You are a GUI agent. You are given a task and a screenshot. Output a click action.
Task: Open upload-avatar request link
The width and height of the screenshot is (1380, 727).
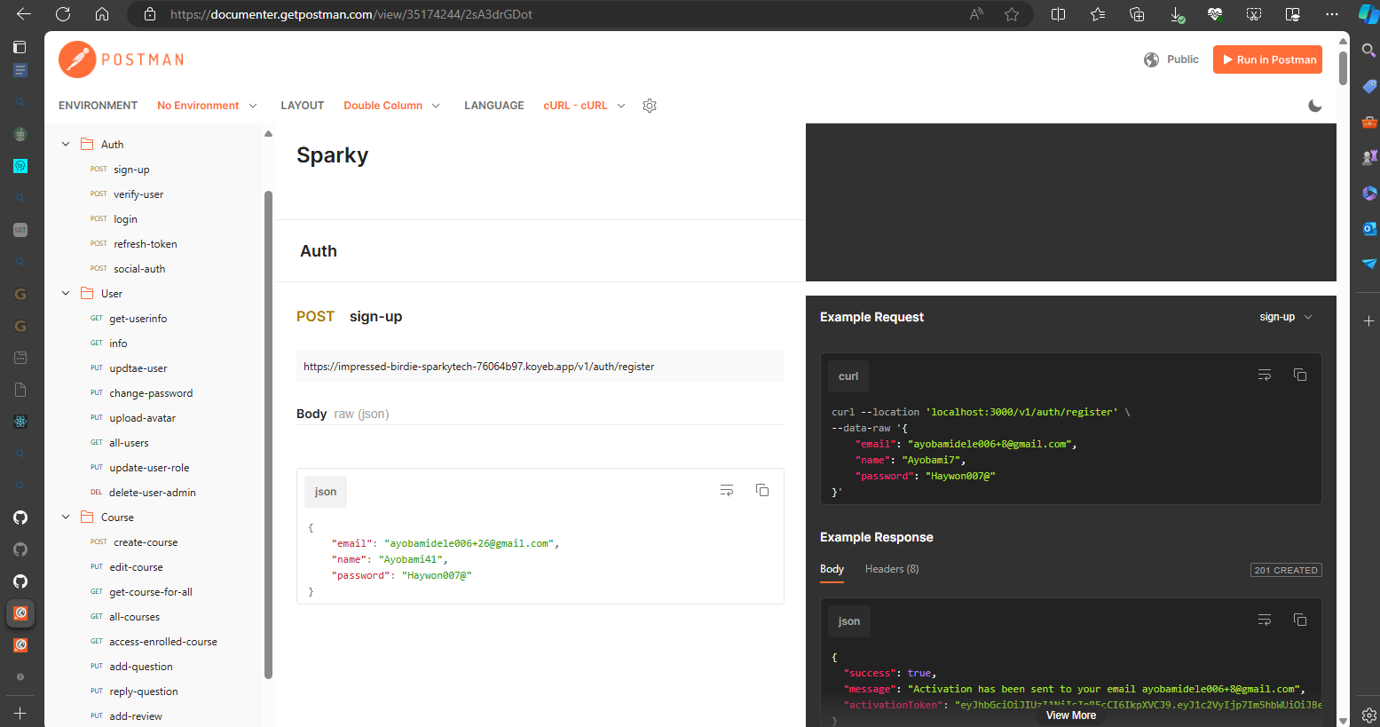click(142, 418)
